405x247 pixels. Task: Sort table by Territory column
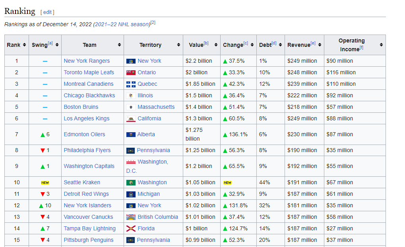(178, 45)
